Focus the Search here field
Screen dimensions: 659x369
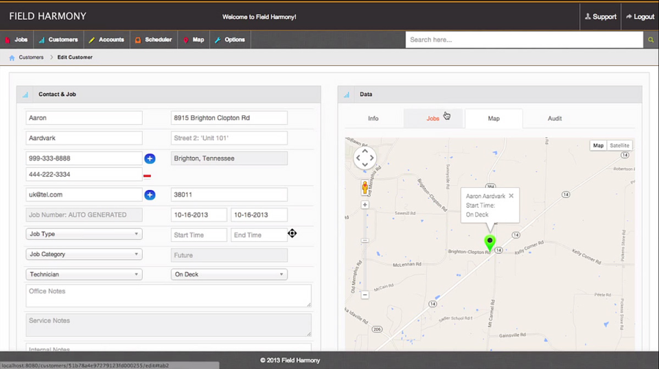click(524, 40)
